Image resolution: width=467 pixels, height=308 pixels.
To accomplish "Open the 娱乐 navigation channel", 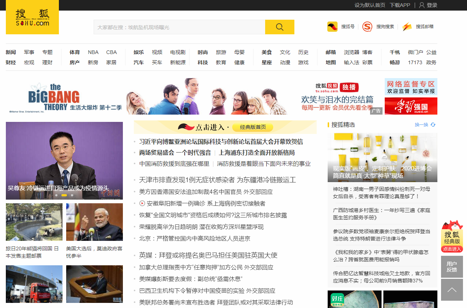I will point(139,52).
